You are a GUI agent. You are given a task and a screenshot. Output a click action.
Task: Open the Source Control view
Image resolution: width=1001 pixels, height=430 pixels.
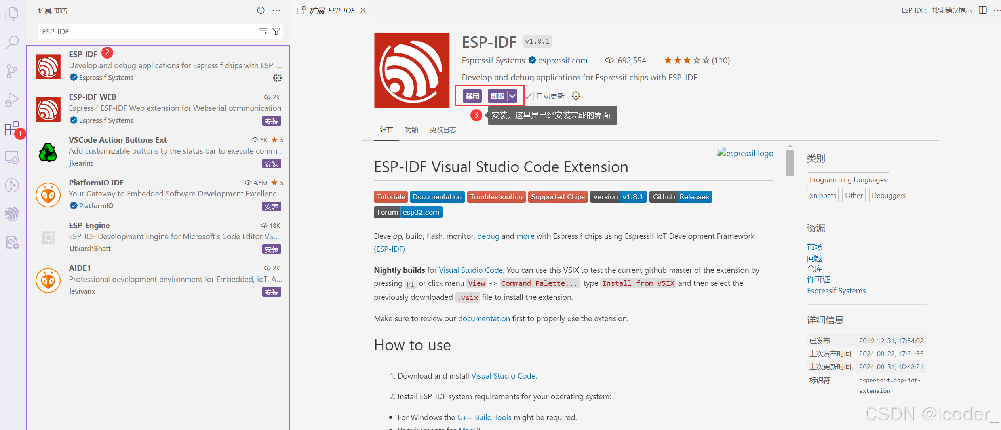click(12, 71)
